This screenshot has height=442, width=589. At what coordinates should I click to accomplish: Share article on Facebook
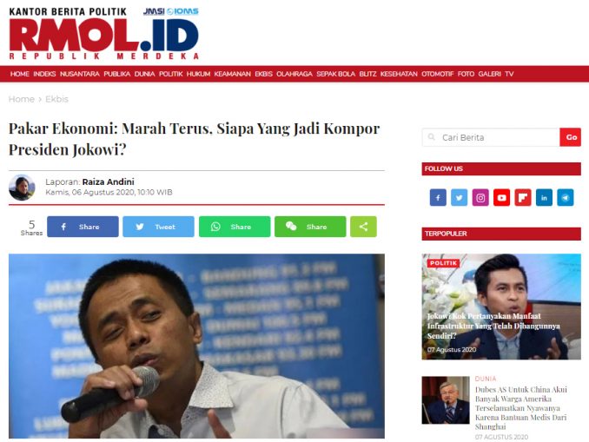83,227
